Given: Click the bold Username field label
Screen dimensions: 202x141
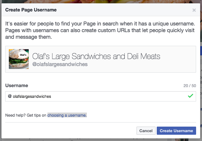Looking at the screenshot, I should pos(17,86).
